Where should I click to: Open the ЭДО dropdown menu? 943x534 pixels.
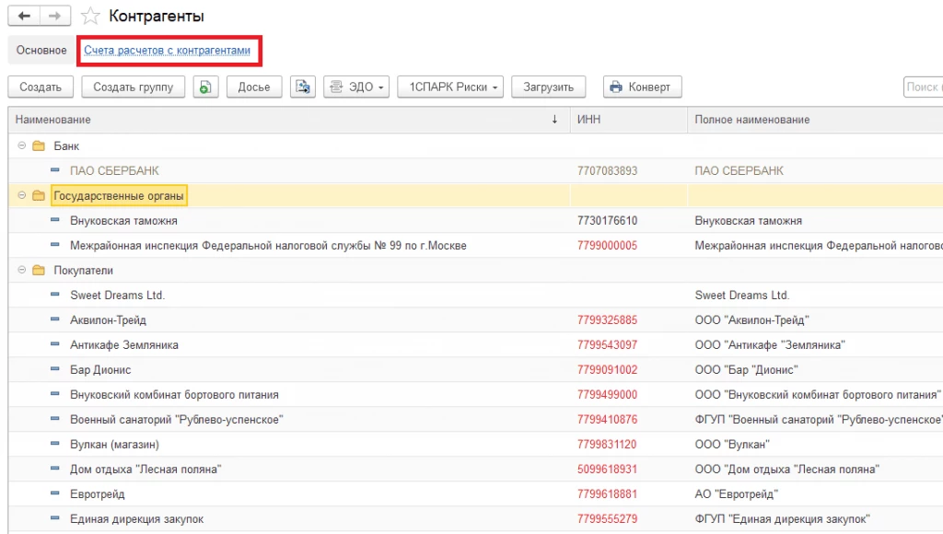356,87
